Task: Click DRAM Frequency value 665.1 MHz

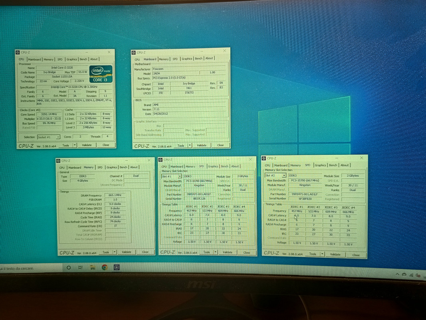Action: tap(115, 195)
